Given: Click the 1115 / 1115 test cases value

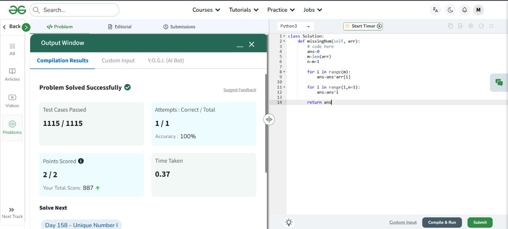Looking at the screenshot, I should pos(63,124).
